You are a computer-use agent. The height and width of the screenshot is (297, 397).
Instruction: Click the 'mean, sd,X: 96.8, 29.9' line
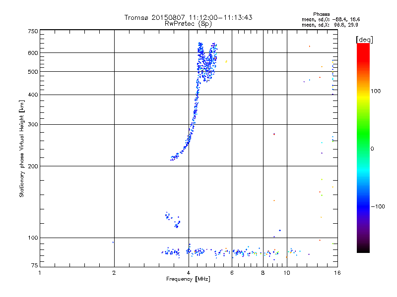pyautogui.click(x=330, y=25)
